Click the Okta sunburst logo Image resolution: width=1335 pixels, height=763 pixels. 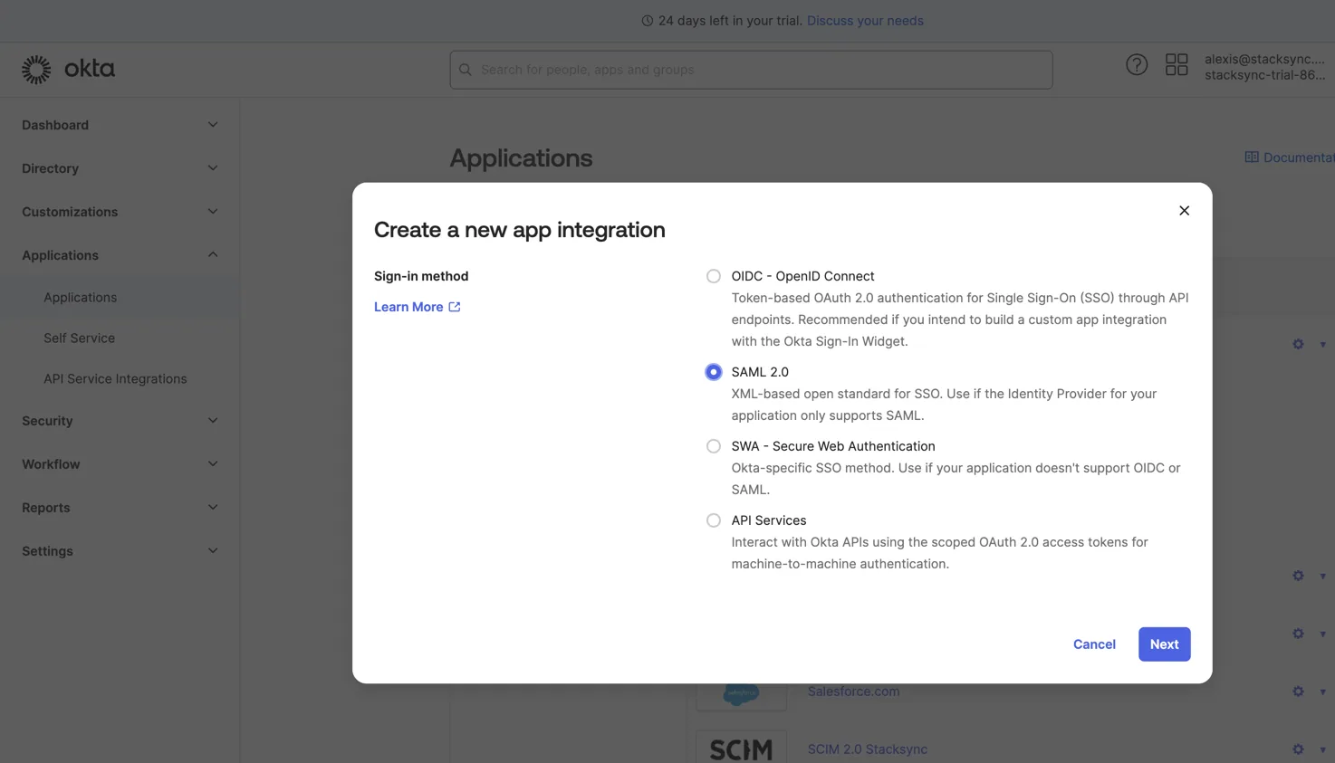tap(36, 70)
